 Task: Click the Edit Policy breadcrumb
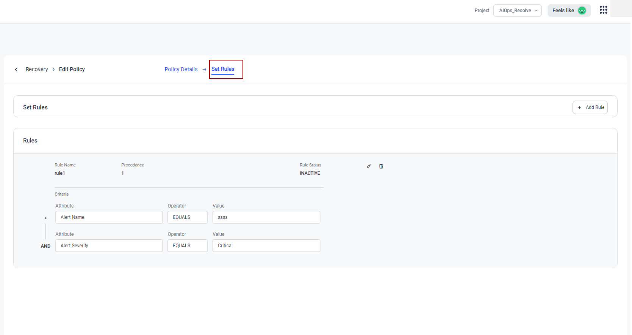coord(72,70)
